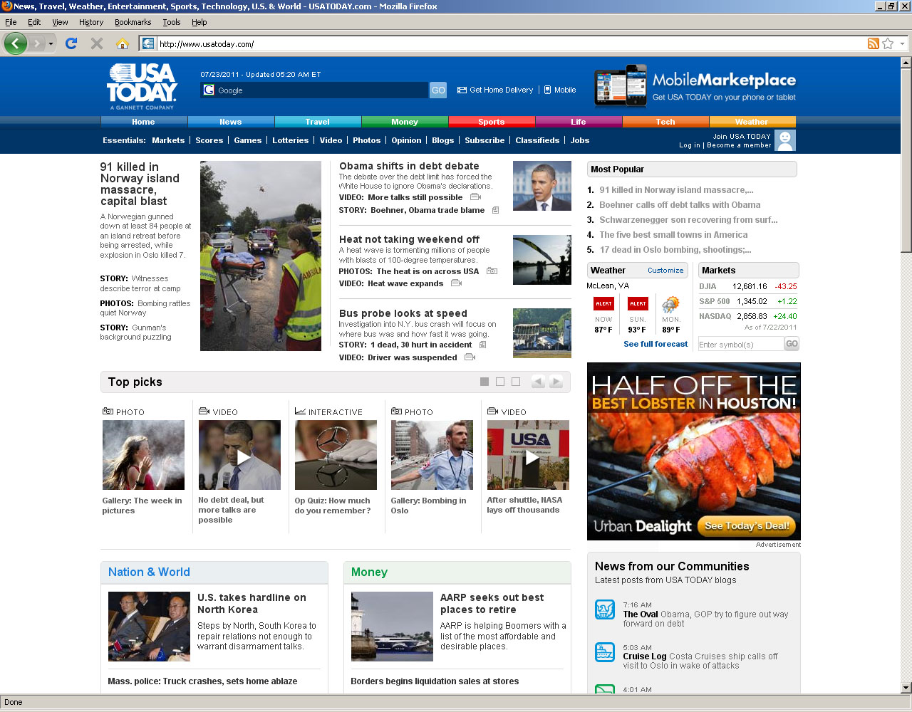
Task: Click video icon beside Driver was suspended
Action: click(470, 357)
